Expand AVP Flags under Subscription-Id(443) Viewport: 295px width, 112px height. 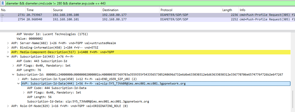coord(13,66)
